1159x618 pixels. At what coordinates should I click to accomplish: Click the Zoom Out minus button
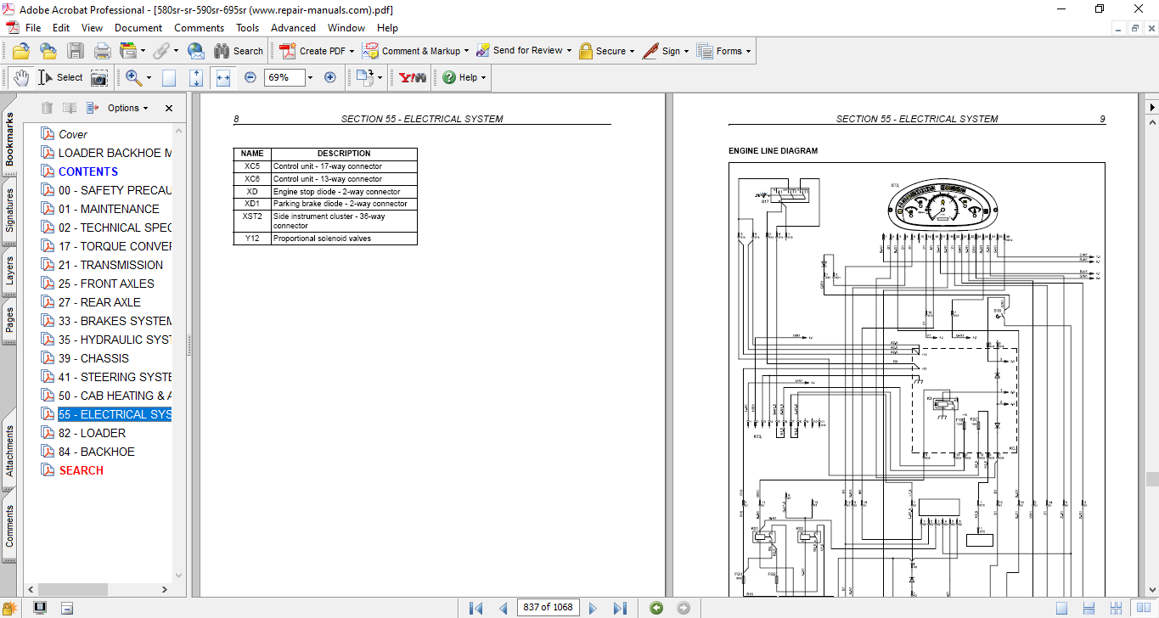(x=250, y=77)
